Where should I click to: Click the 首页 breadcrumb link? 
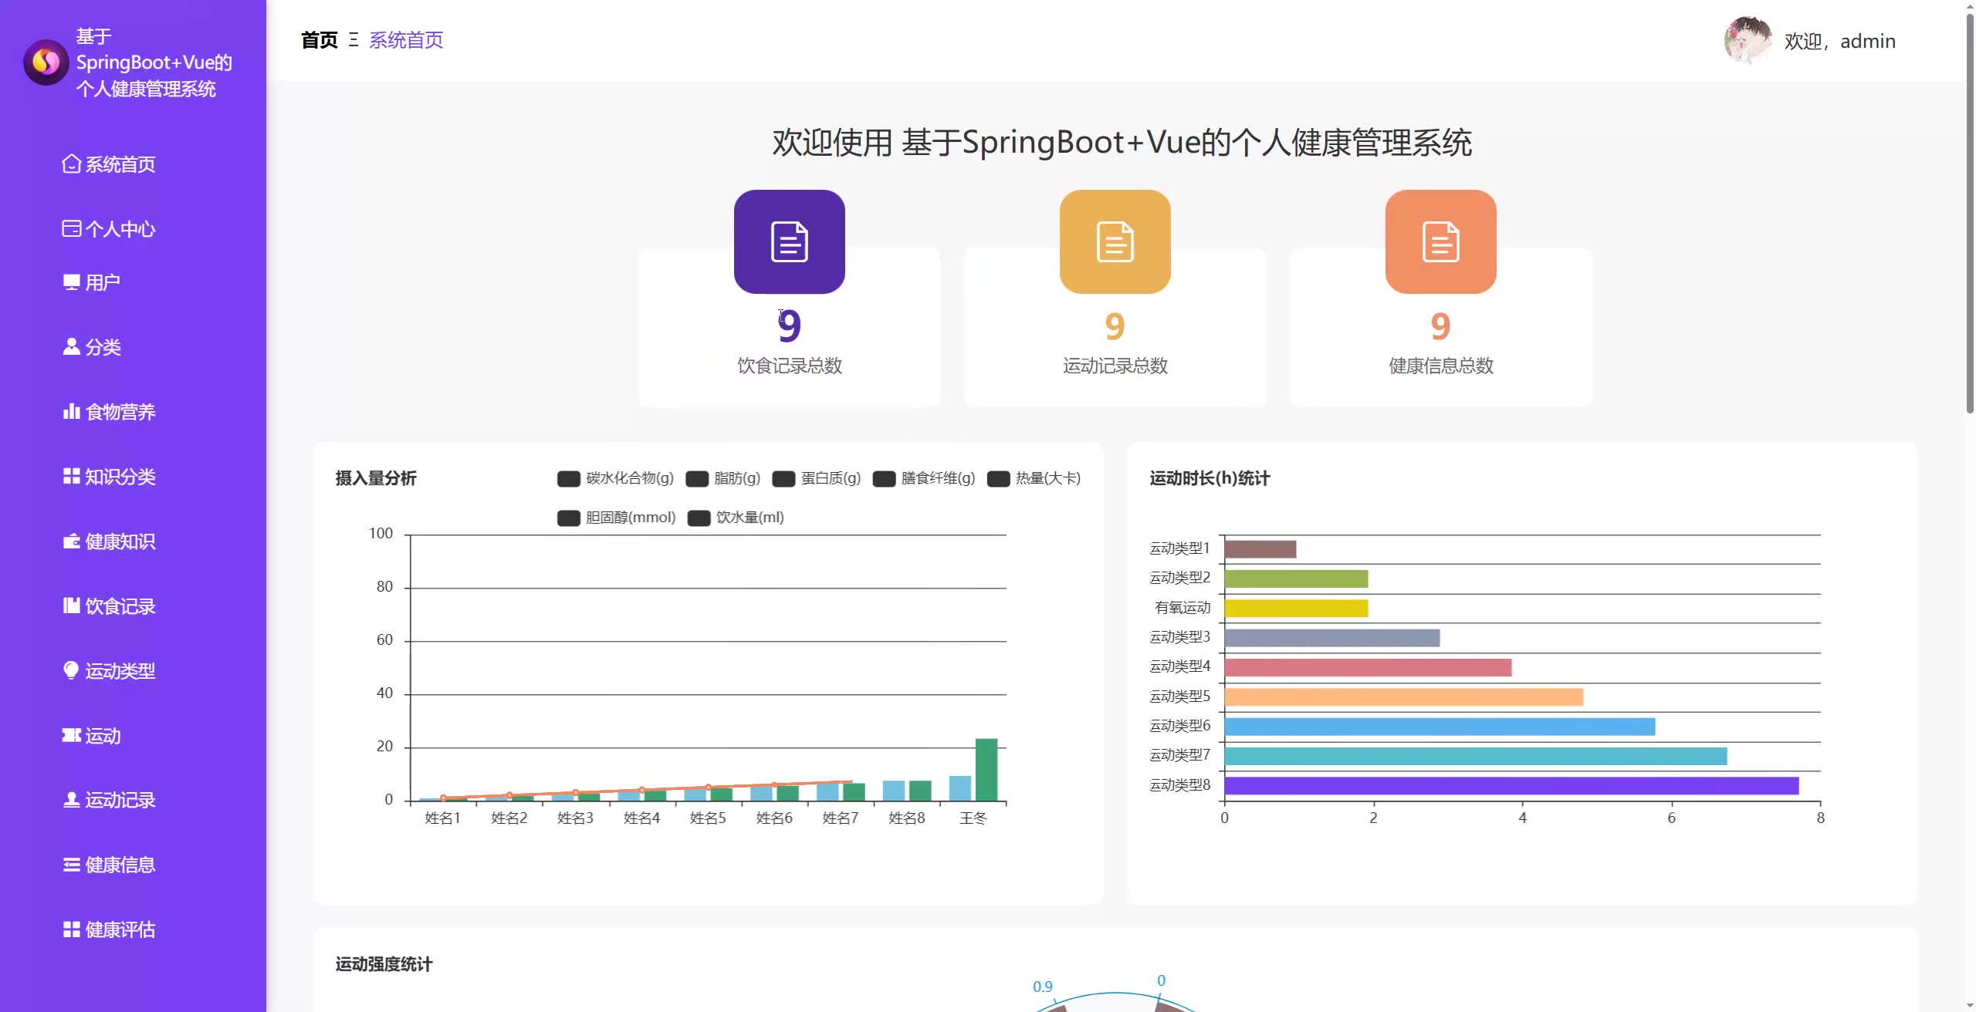[x=319, y=40]
